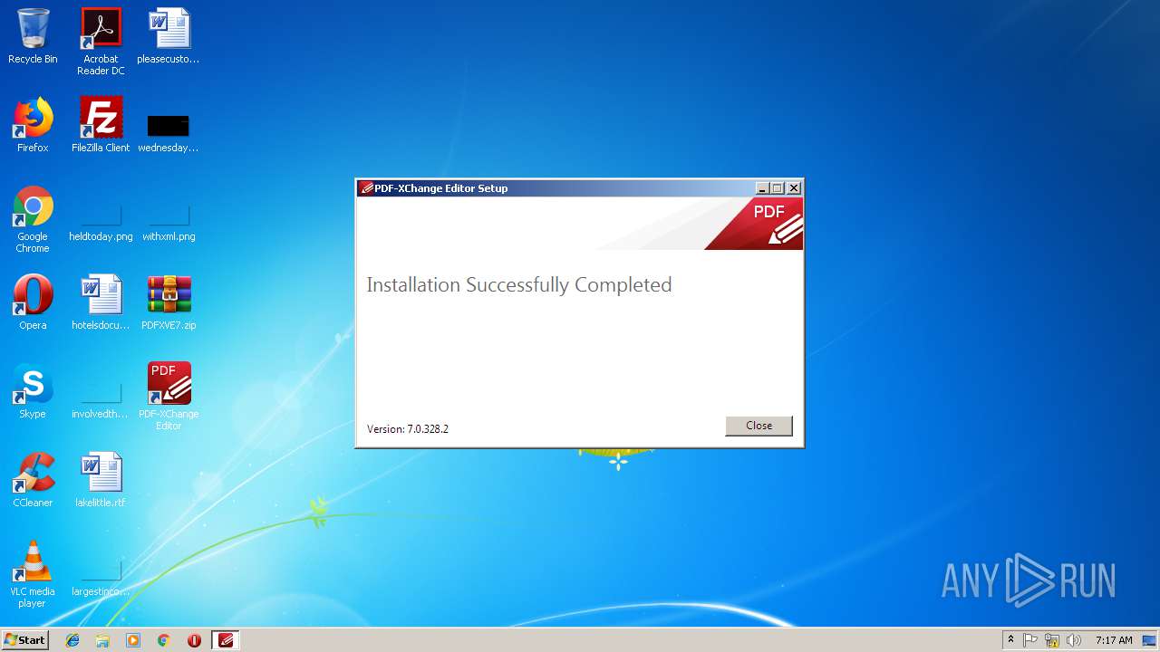1160x652 pixels.
Task: Click the 7:17 AM taskbar clock
Action: (x=1114, y=640)
